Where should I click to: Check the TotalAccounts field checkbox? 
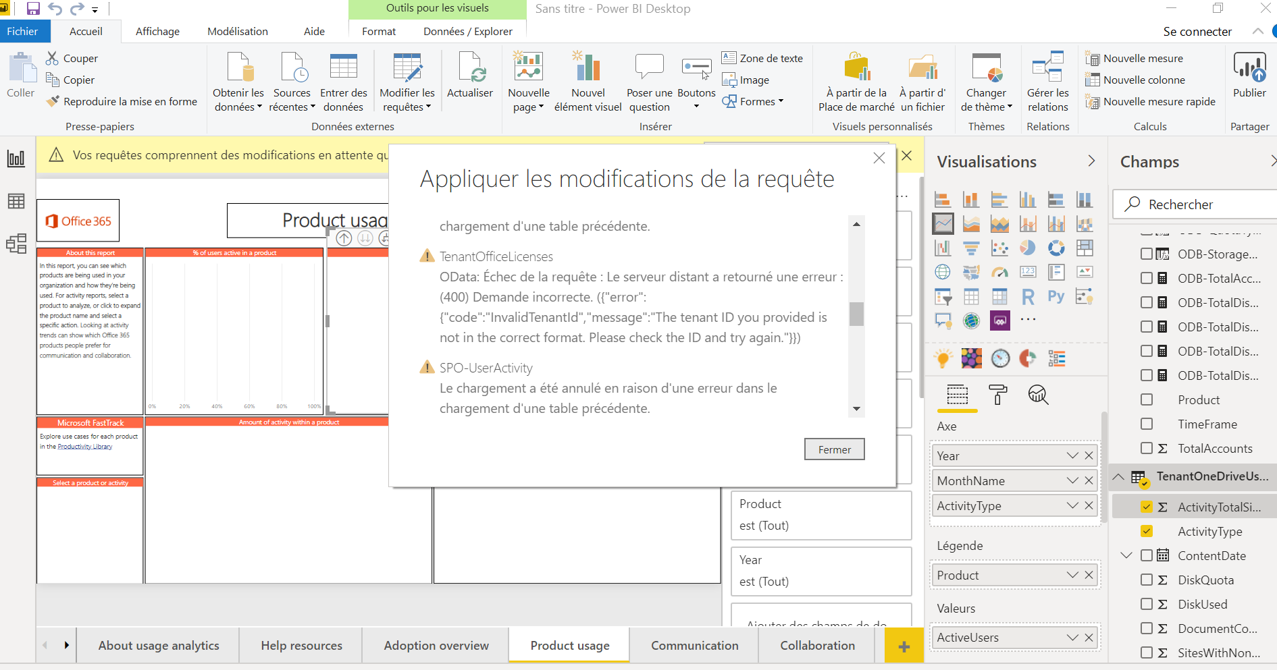(1147, 448)
